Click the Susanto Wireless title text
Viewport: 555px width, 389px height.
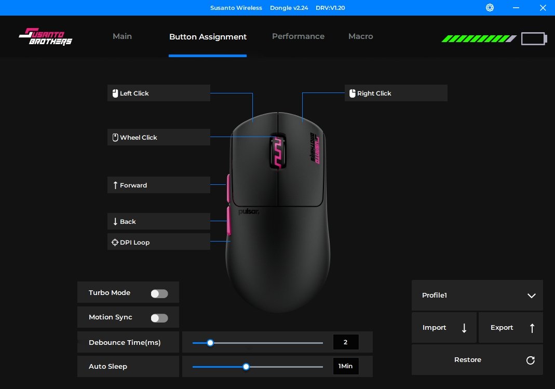(x=236, y=8)
